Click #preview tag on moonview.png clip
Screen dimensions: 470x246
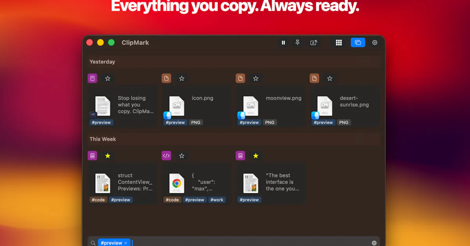pos(249,122)
